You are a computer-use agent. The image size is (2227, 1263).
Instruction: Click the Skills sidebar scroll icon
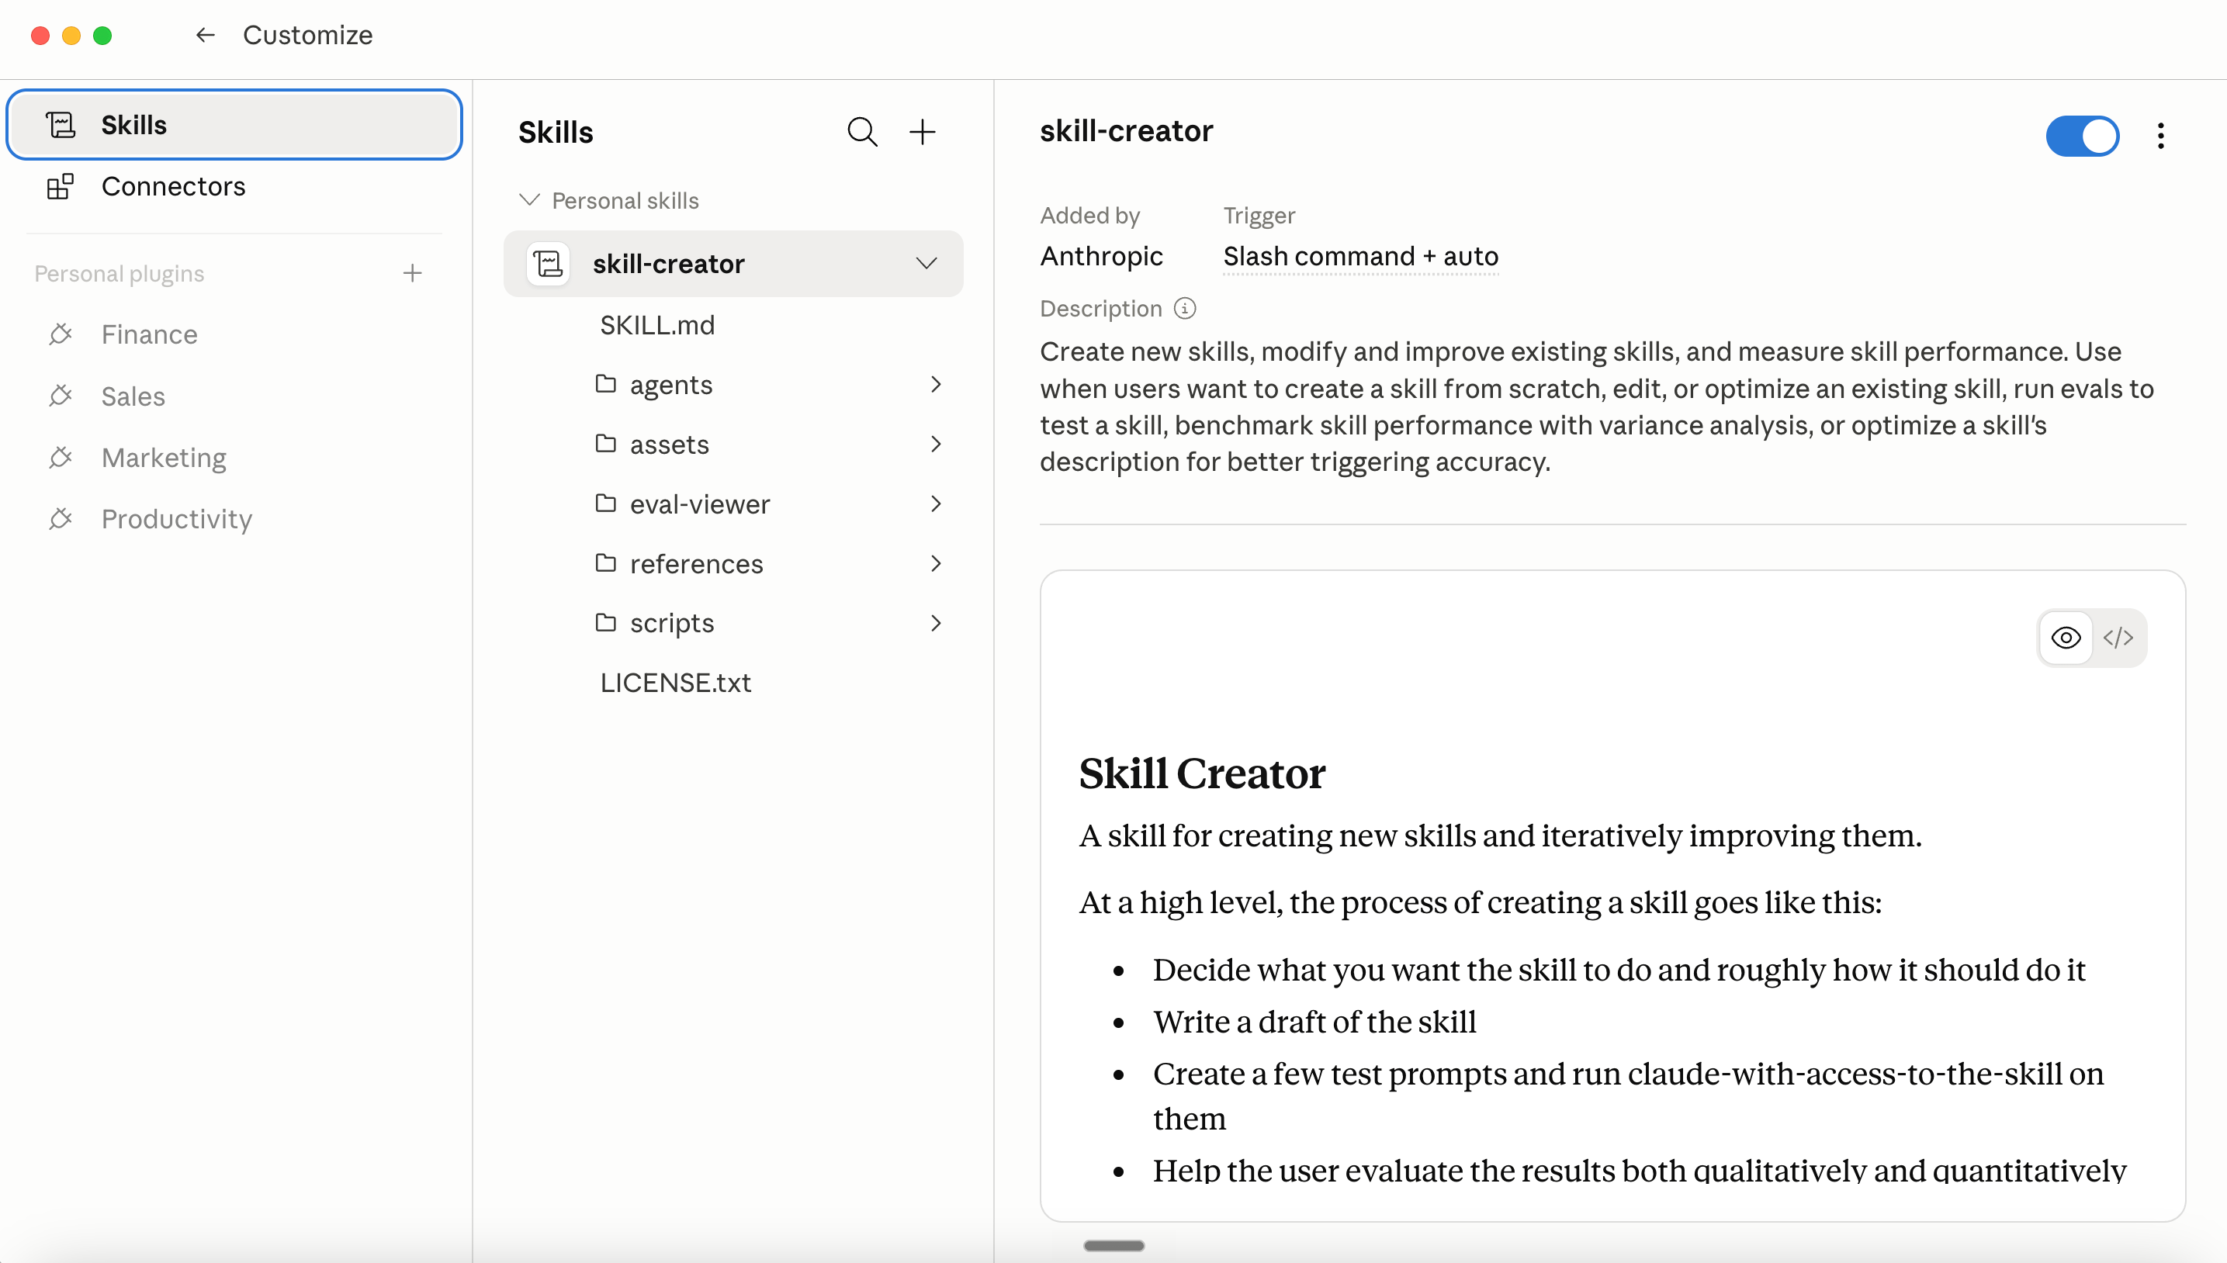click(60, 125)
